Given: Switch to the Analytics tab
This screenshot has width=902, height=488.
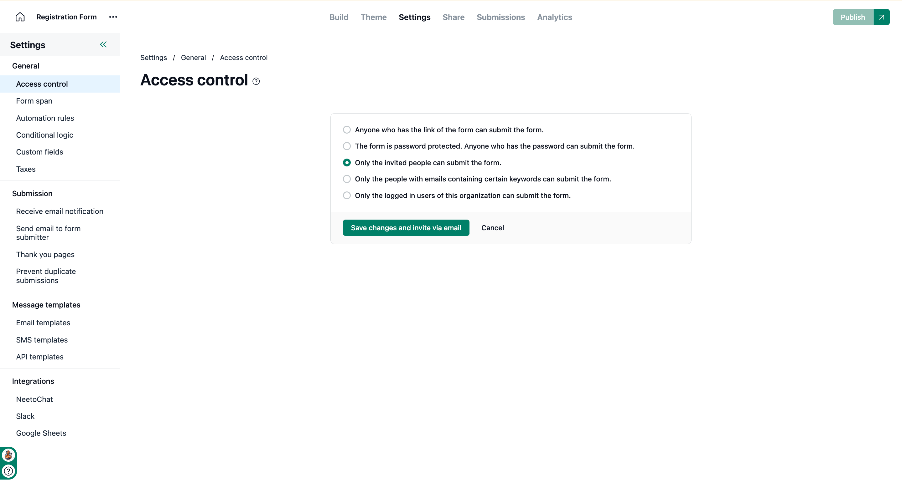Looking at the screenshot, I should (555, 17).
